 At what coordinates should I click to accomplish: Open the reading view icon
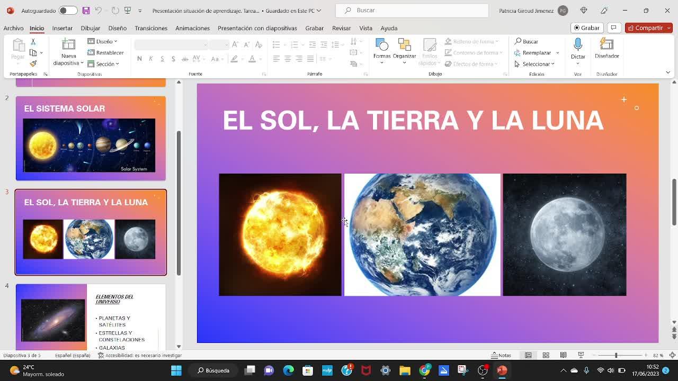pyautogui.click(x=563, y=355)
